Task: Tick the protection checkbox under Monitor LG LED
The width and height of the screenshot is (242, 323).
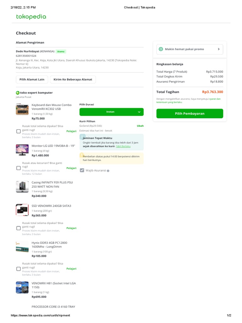Action: click(19, 168)
